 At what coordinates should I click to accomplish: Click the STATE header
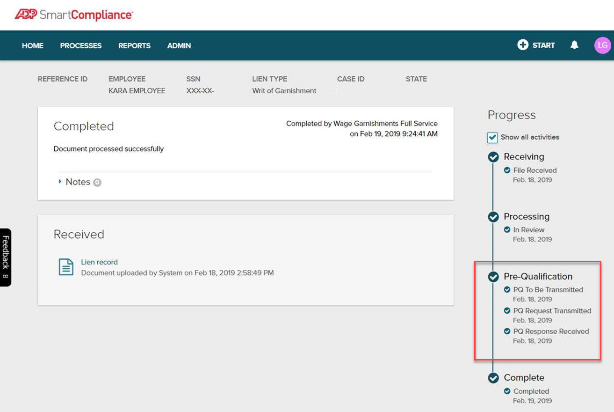click(x=416, y=79)
